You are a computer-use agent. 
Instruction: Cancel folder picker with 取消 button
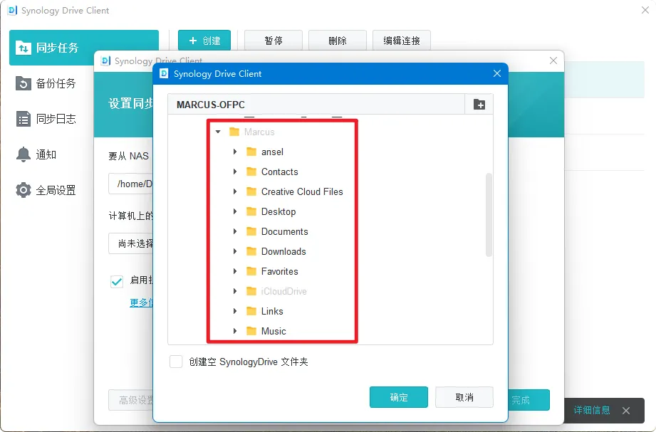tap(464, 397)
